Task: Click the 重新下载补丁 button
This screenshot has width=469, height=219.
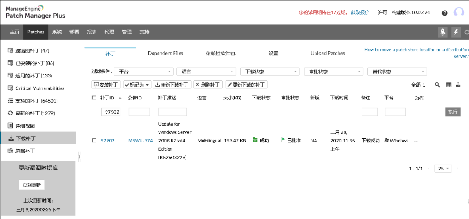Action: [x=172, y=85]
